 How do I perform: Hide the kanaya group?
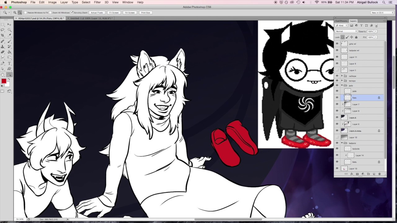(337, 81)
